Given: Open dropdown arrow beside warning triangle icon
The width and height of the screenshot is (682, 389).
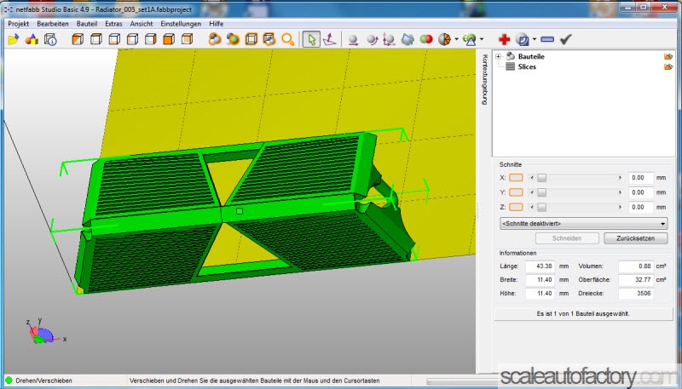Looking at the screenshot, I should [483, 39].
